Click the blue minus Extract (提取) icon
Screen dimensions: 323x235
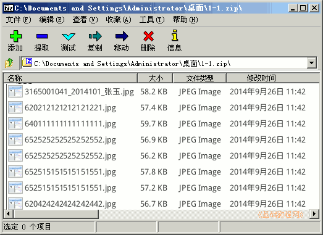pyautogui.click(x=42, y=36)
